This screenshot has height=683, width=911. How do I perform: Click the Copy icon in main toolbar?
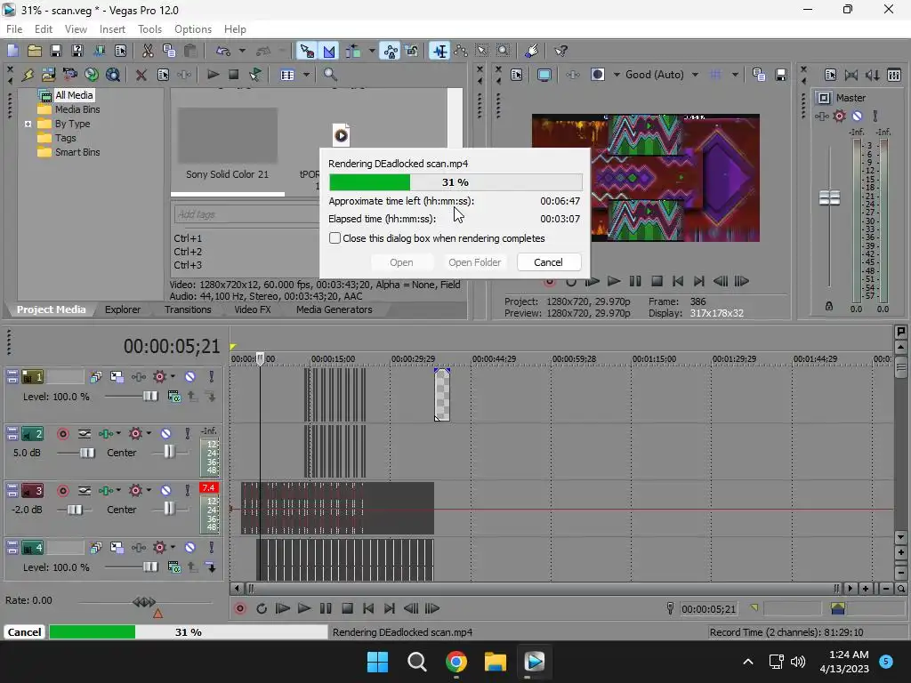[169, 51]
